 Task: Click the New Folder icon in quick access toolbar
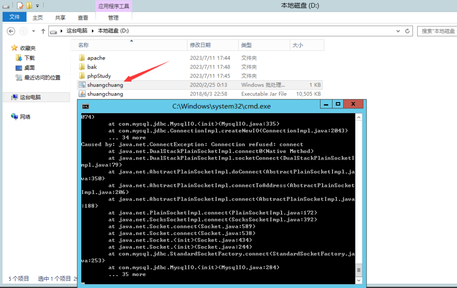point(29,6)
